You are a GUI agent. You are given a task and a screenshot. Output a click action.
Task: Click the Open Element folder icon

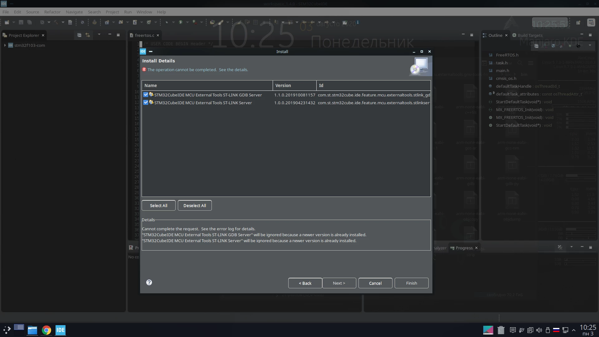(x=212, y=22)
